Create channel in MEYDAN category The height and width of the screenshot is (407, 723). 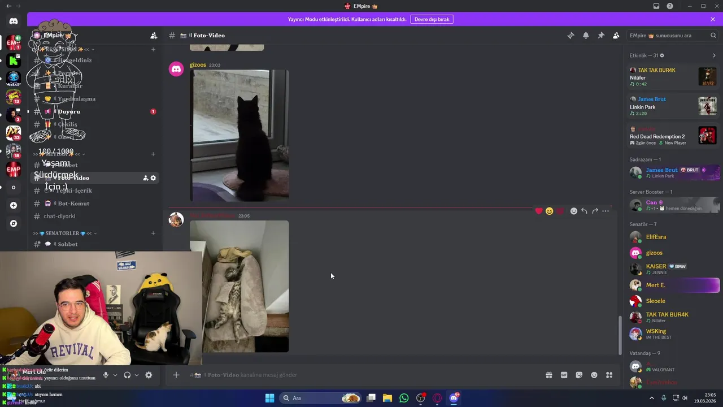point(153,154)
